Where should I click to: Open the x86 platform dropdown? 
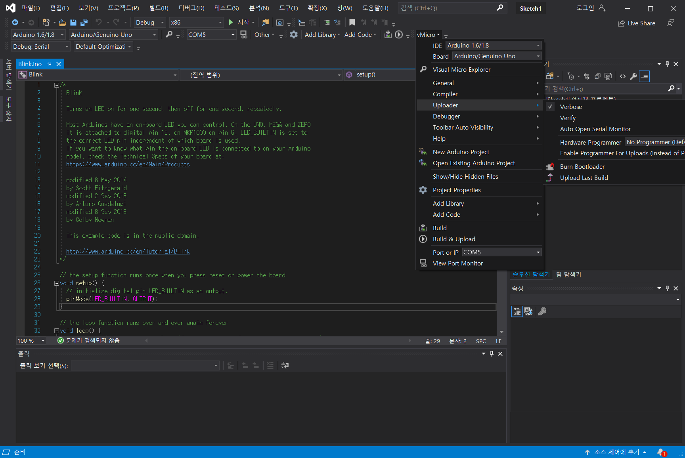coord(196,23)
